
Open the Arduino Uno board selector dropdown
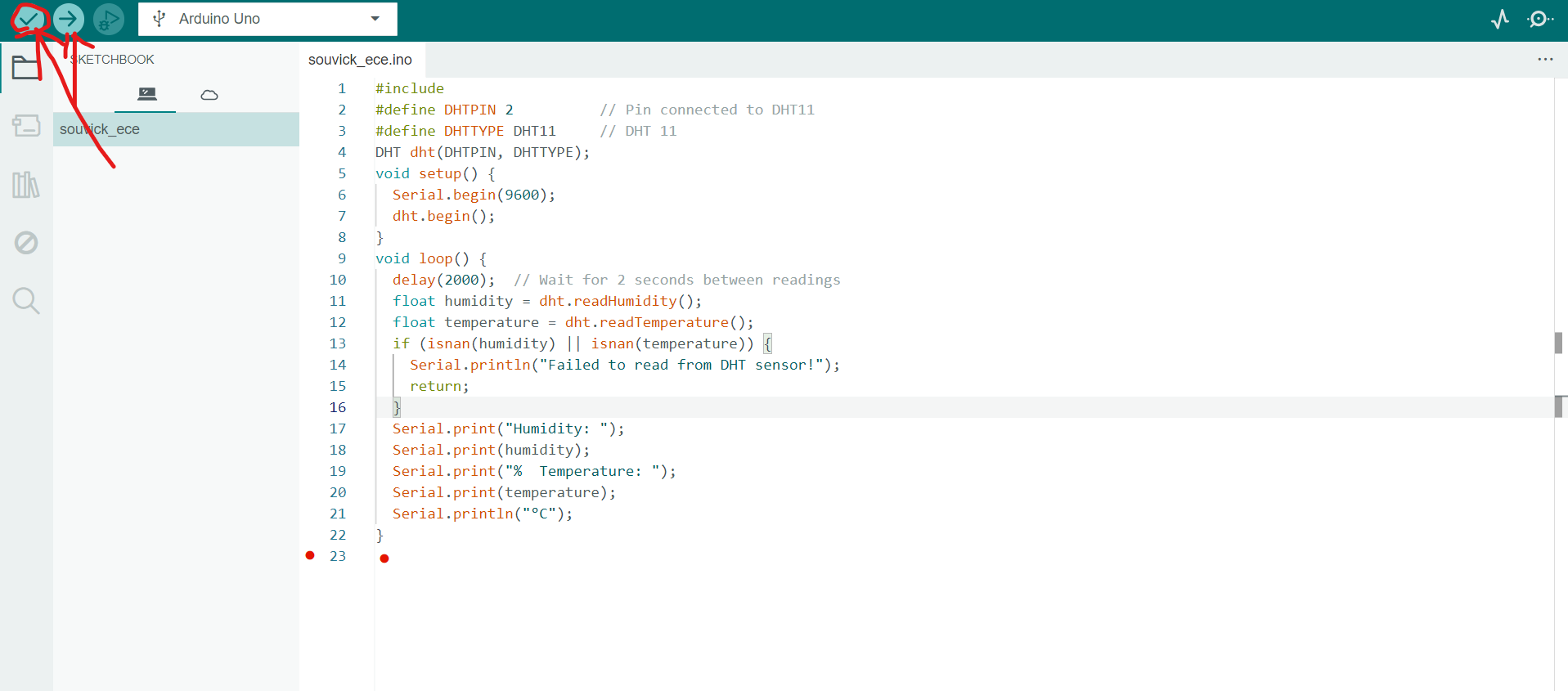[x=267, y=19]
